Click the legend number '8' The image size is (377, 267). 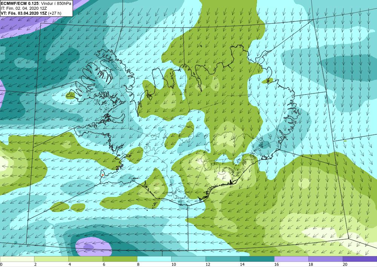coord(138,264)
